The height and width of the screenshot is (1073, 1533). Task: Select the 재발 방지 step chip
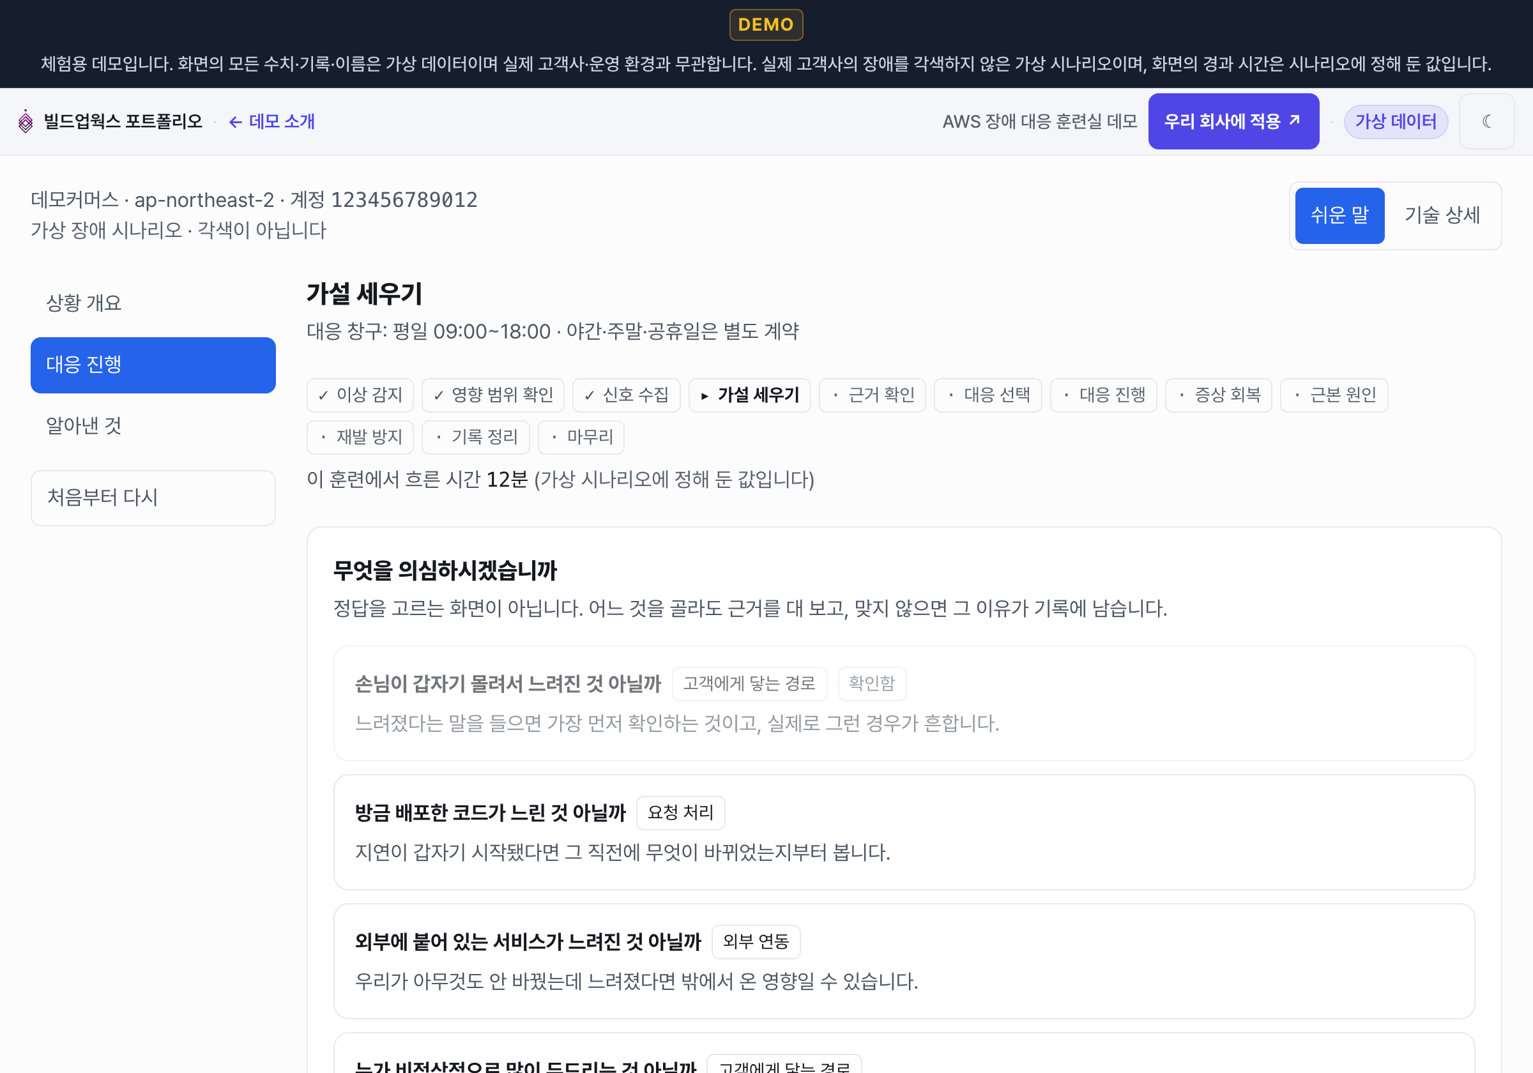[360, 438]
